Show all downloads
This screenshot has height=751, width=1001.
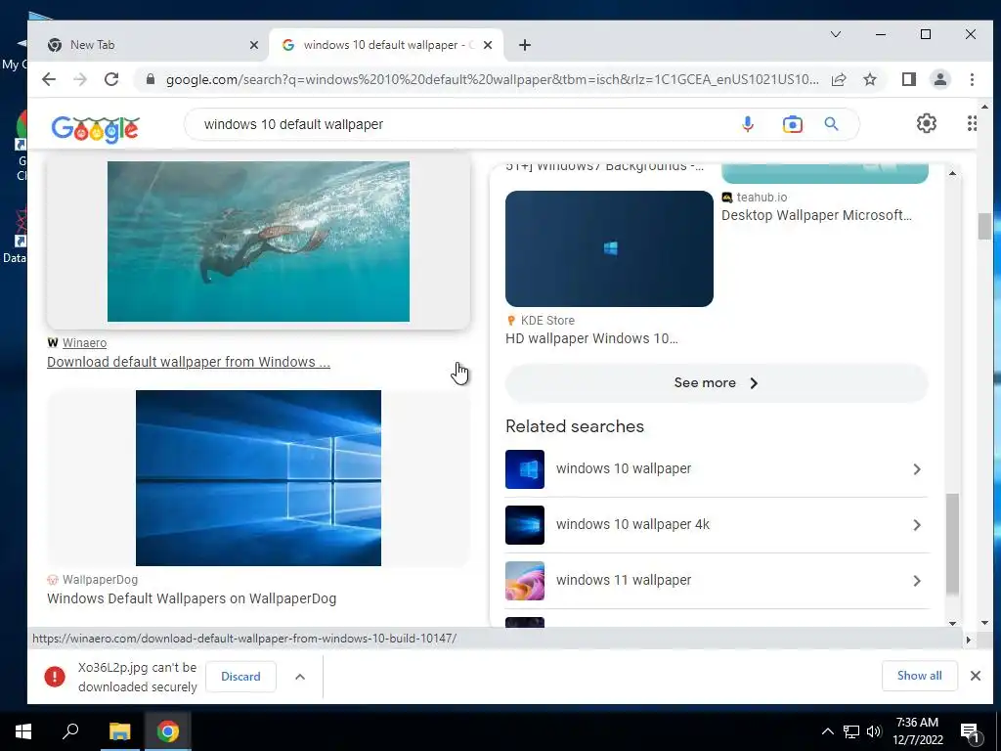coord(919,676)
